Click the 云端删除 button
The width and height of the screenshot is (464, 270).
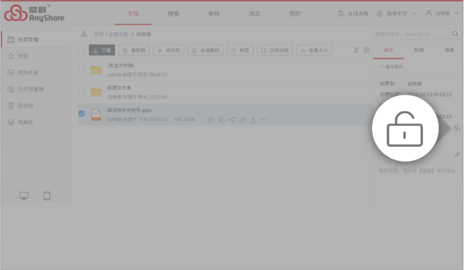(205, 50)
